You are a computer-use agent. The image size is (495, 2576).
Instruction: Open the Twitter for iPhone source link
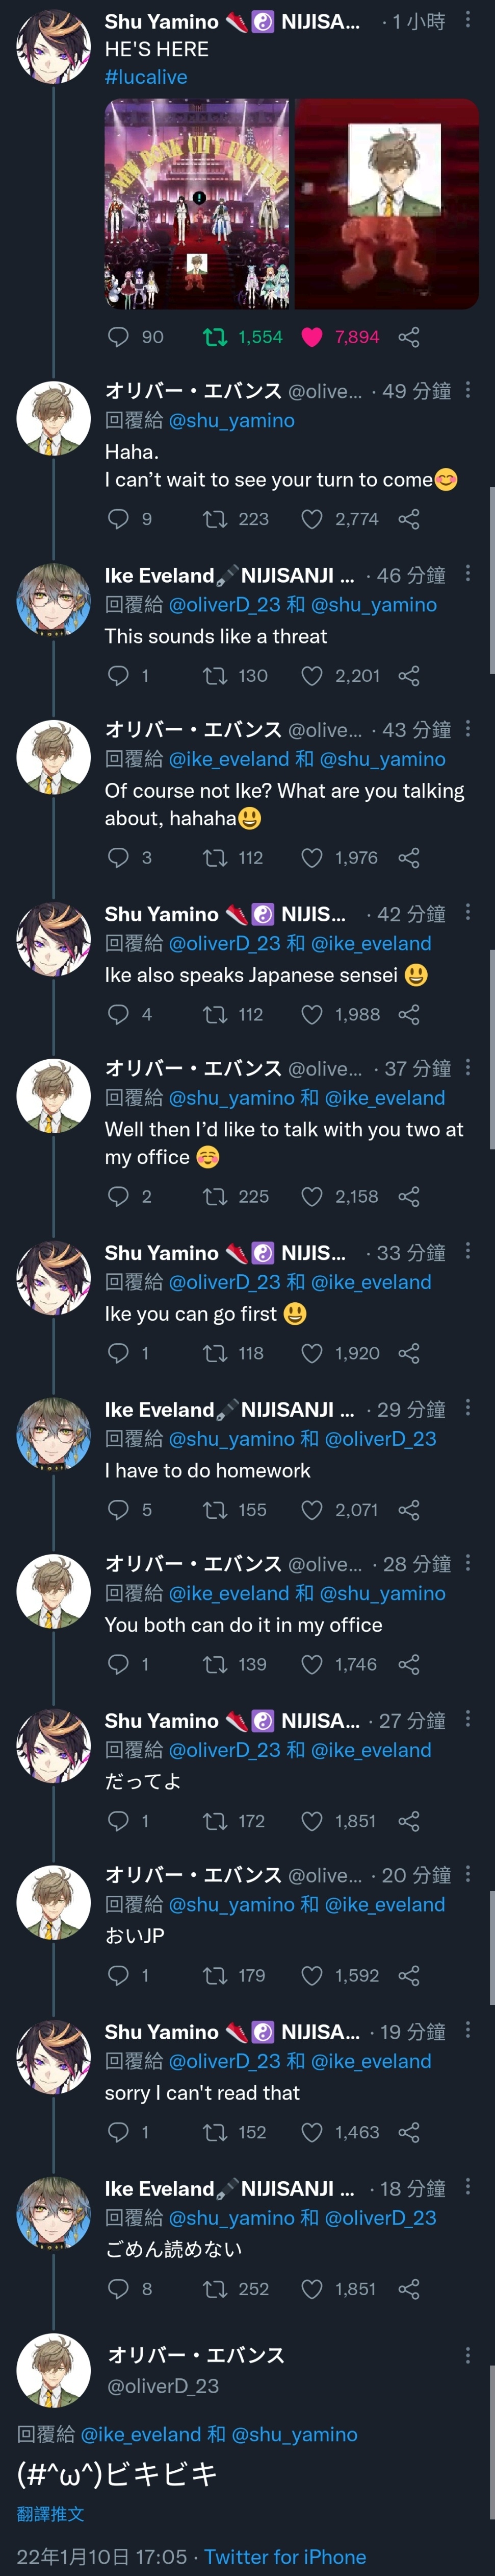pyautogui.click(x=285, y=2556)
